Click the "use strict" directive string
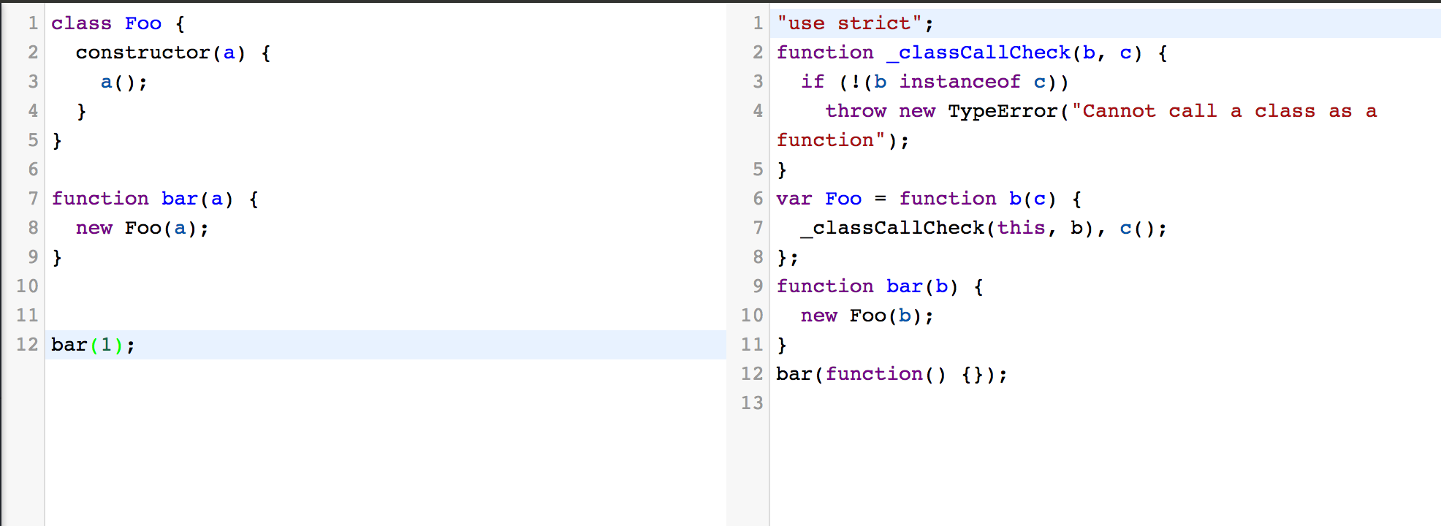This screenshot has width=1441, height=526. pos(849,23)
